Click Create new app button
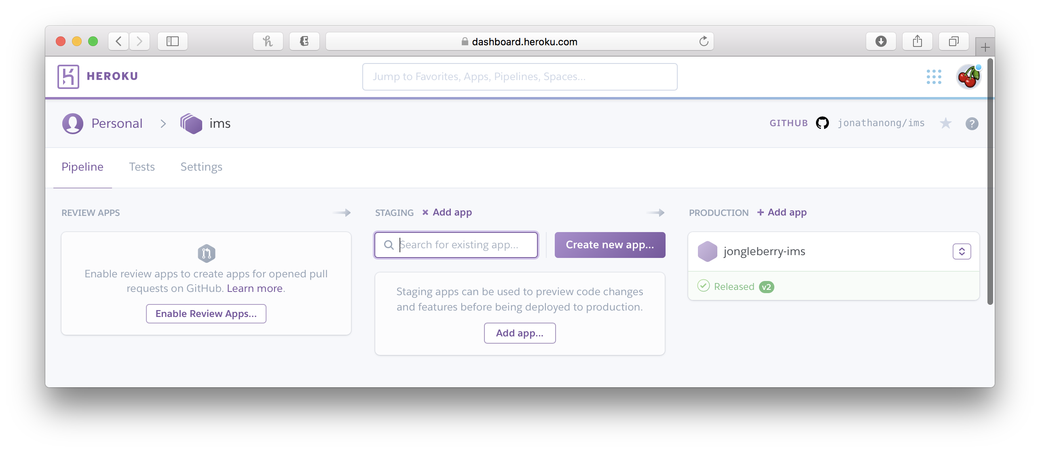The image size is (1040, 452). click(x=610, y=245)
